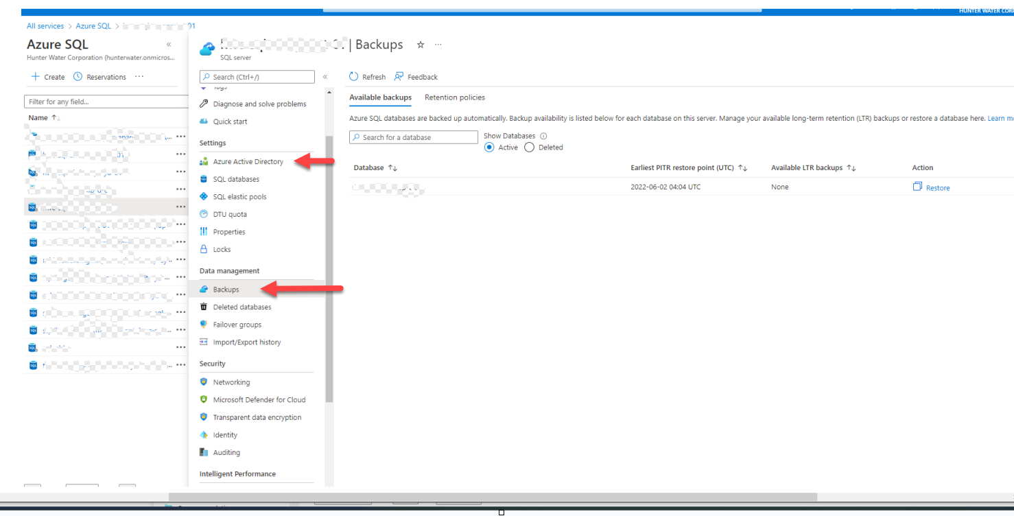Click the Action column header

click(x=923, y=167)
